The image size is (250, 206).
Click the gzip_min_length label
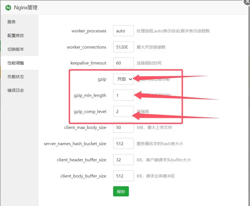pyautogui.click(x=90, y=95)
